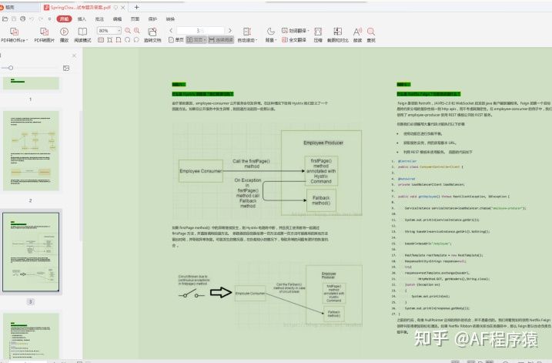
Task: Click the thumbnail enlarge image icon
Action: 66,68
